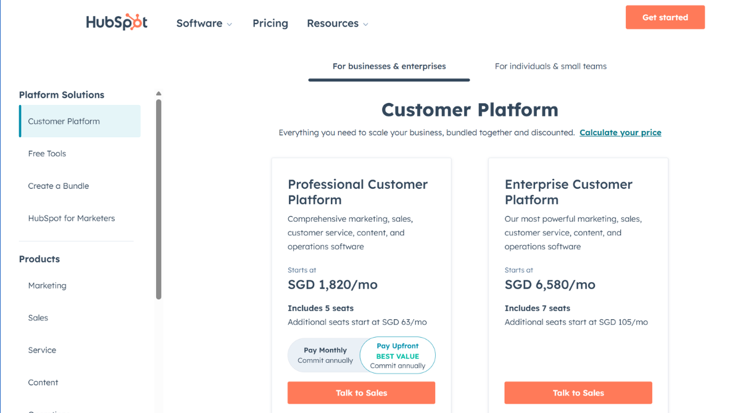Click the SGD 1,820/mo price
This screenshot has width=740, height=413.
[x=333, y=285]
